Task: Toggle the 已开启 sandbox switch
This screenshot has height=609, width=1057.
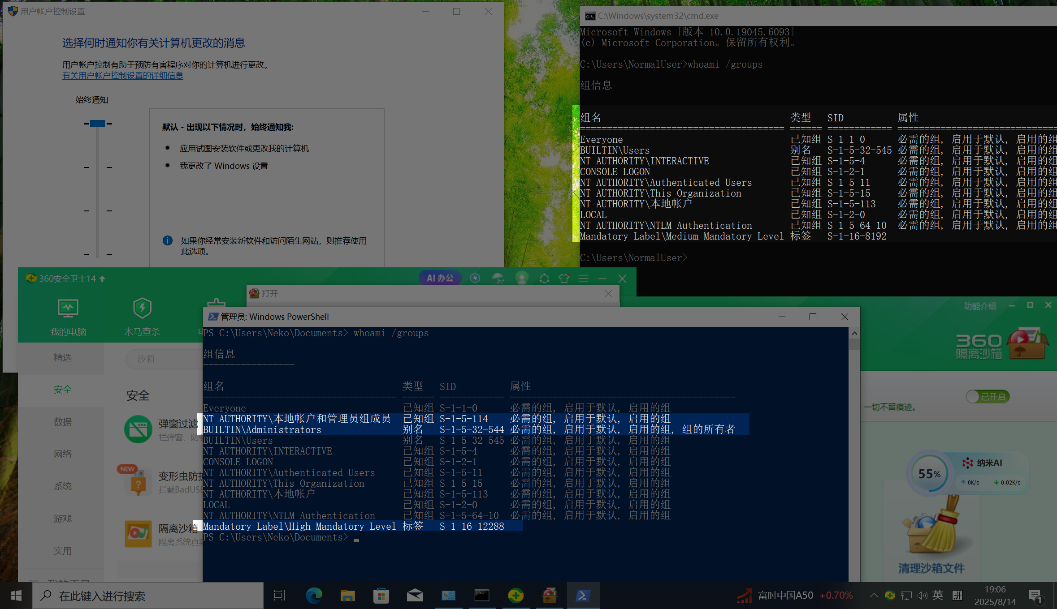Action: click(987, 397)
